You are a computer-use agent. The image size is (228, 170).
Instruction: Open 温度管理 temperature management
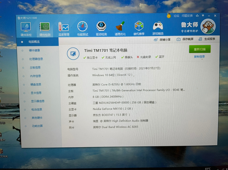tap(64, 29)
